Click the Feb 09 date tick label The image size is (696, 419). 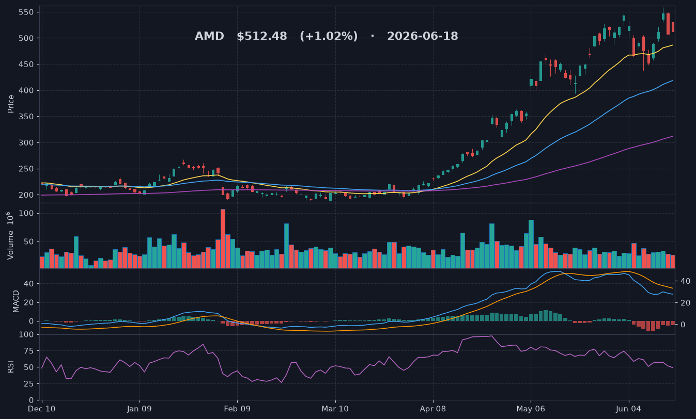(x=237, y=409)
